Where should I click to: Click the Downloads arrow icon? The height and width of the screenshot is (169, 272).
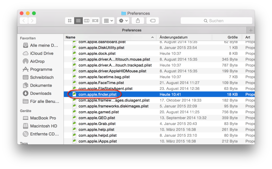click(25, 93)
